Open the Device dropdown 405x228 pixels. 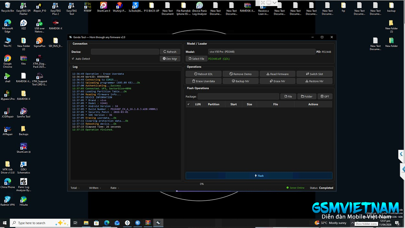[125, 52]
